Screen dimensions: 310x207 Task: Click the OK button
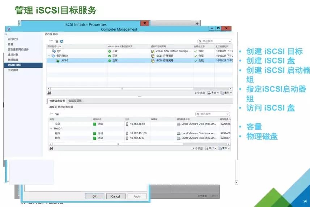click(x=94, y=197)
